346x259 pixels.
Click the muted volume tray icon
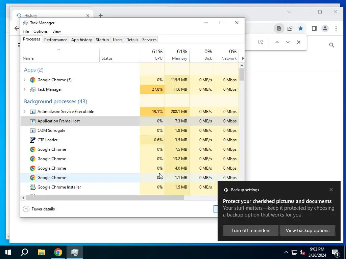tap(302, 252)
